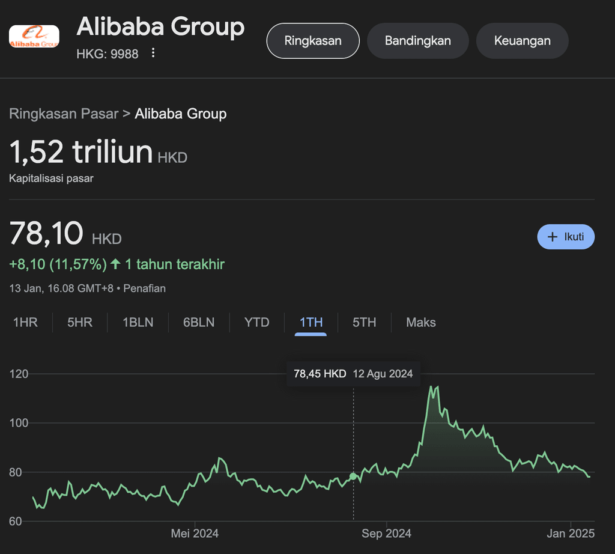
Task: Open the Keuangan financials section
Action: point(522,40)
